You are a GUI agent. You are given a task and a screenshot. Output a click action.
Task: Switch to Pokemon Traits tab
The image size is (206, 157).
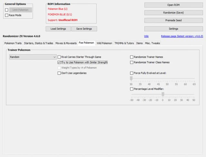(x=13, y=43)
